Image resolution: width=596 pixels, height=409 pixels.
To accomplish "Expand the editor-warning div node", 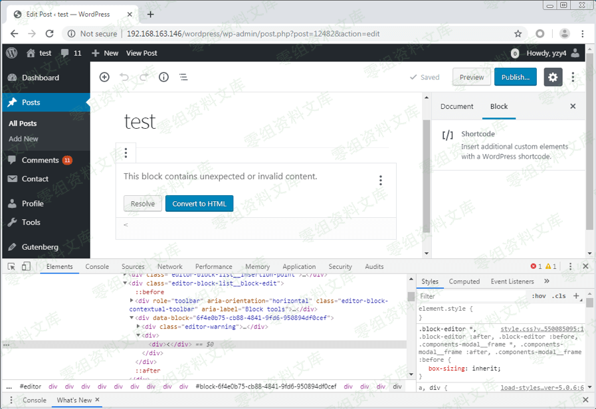I will click(138, 327).
